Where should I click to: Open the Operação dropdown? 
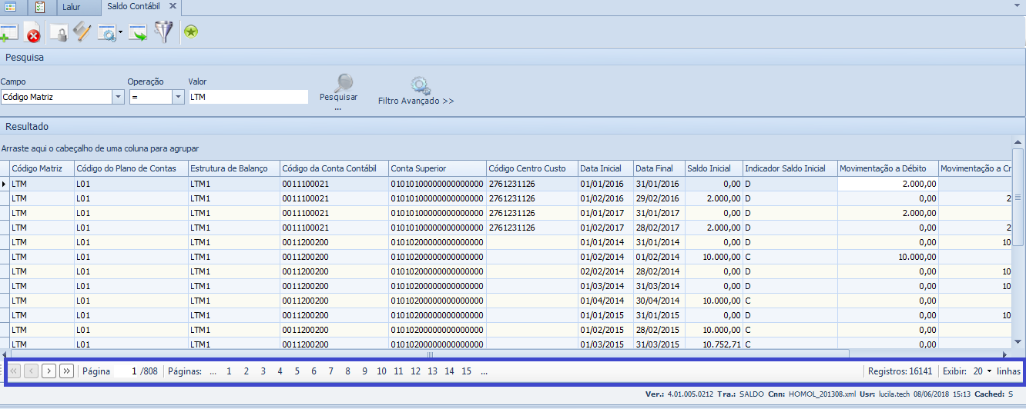pyautogui.click(x=178, y=97)
